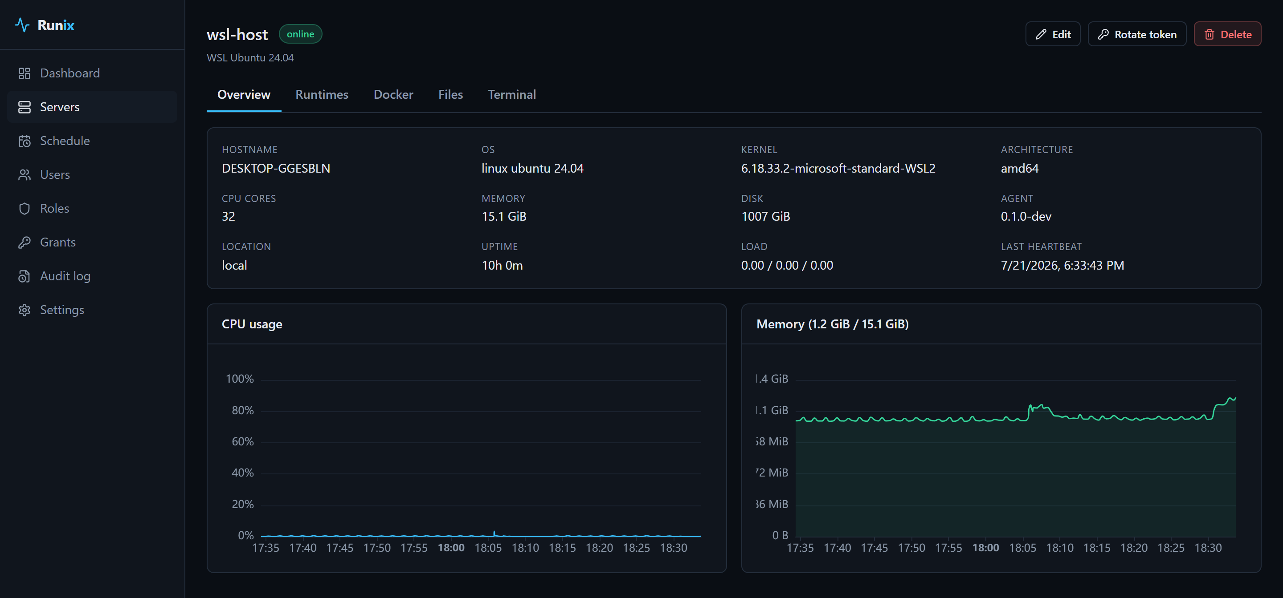The width and height of the screenshot is (1283, 598).
Task: Click the wsl-host server title
Action: pos(237,34)
